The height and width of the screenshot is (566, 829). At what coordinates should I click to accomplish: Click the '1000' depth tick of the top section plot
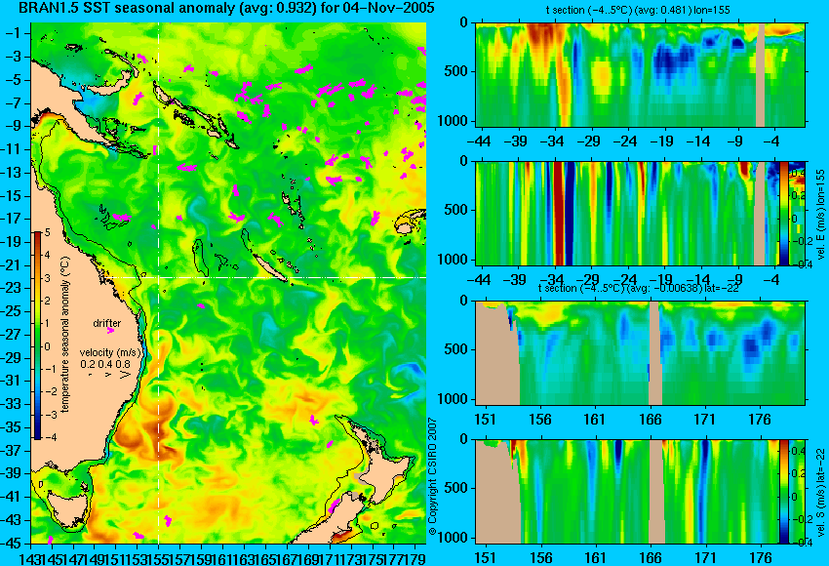pyautogui.click(x=454, y=121)
